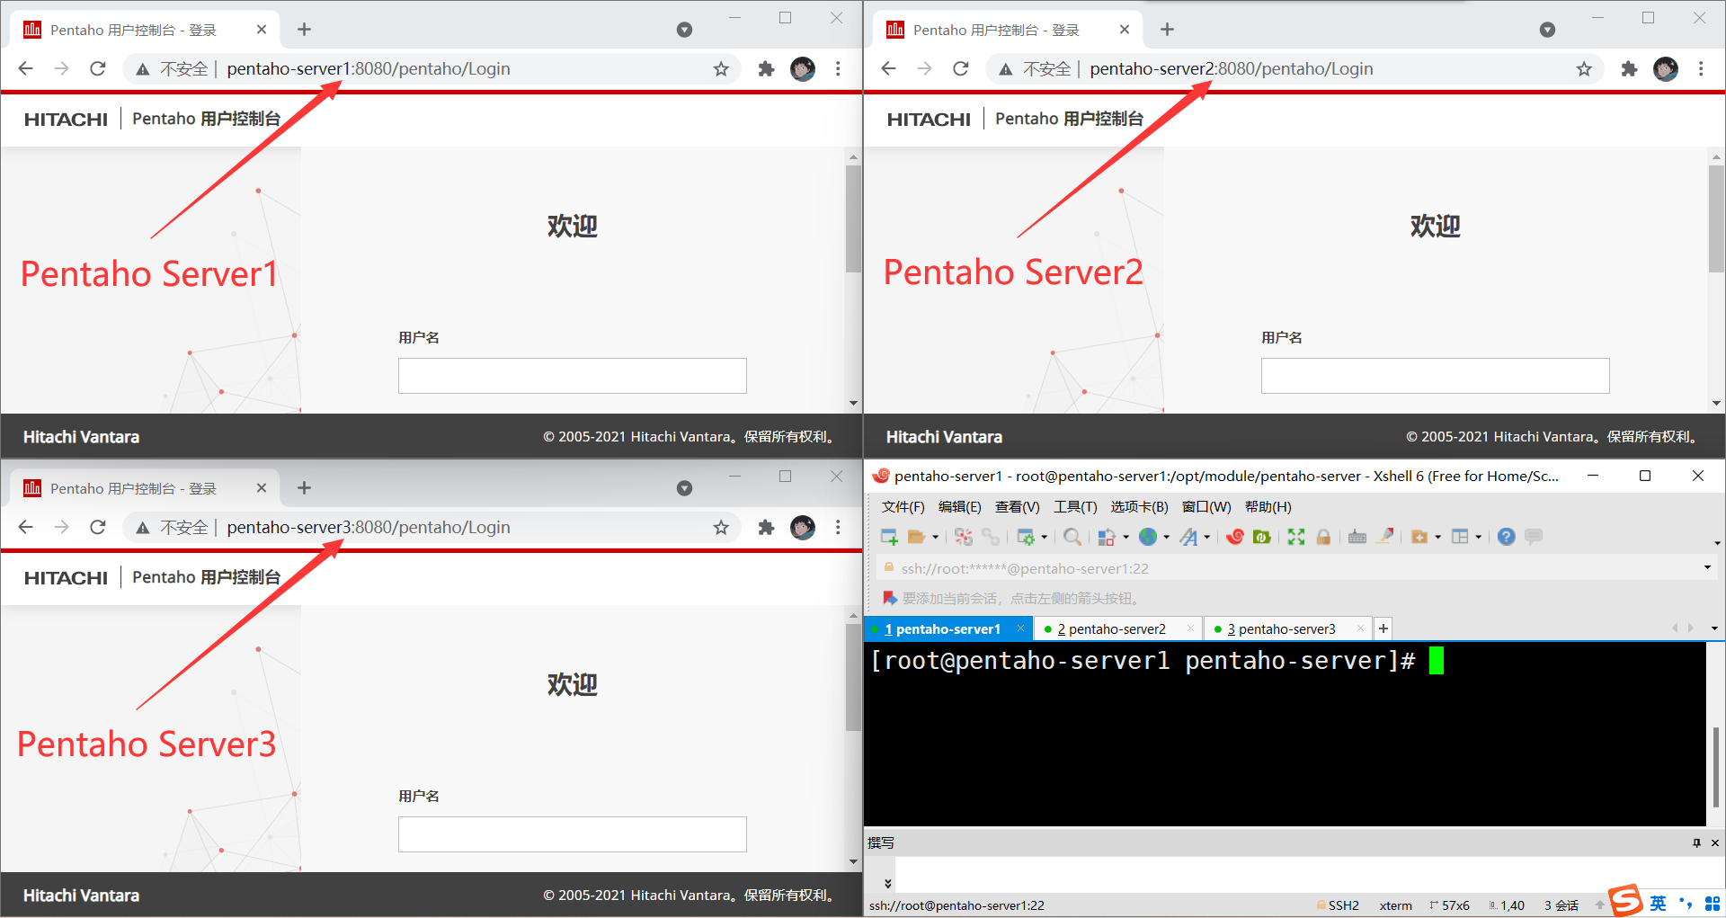This screenshot has height=918, width=1726.
Task: Open the Xshell tab list dropdown arrow
Action: 1713,628
